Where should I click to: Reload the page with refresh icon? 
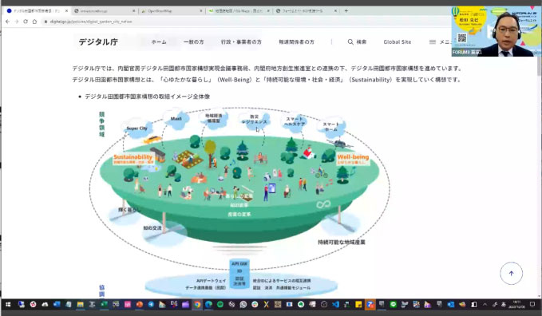pos(26,22)
